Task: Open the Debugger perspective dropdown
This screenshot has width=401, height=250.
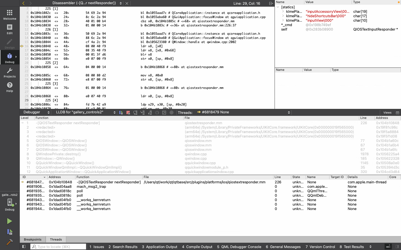Action: point(36,112)
